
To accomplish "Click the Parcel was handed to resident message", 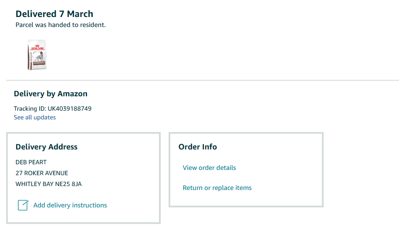I will click(61, 25).
